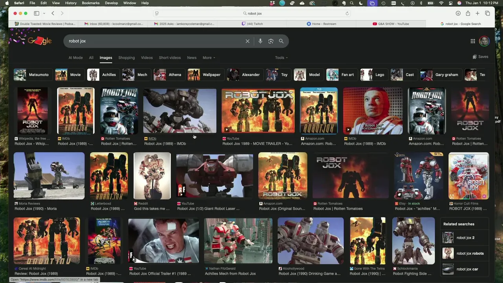Switch to the Q&A SHOW YouTube tab

pyautogui.click(x=391, y=24)
